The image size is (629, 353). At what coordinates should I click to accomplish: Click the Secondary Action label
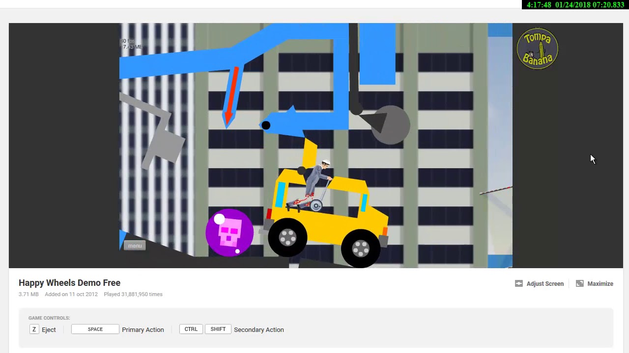tap(259, 329)
